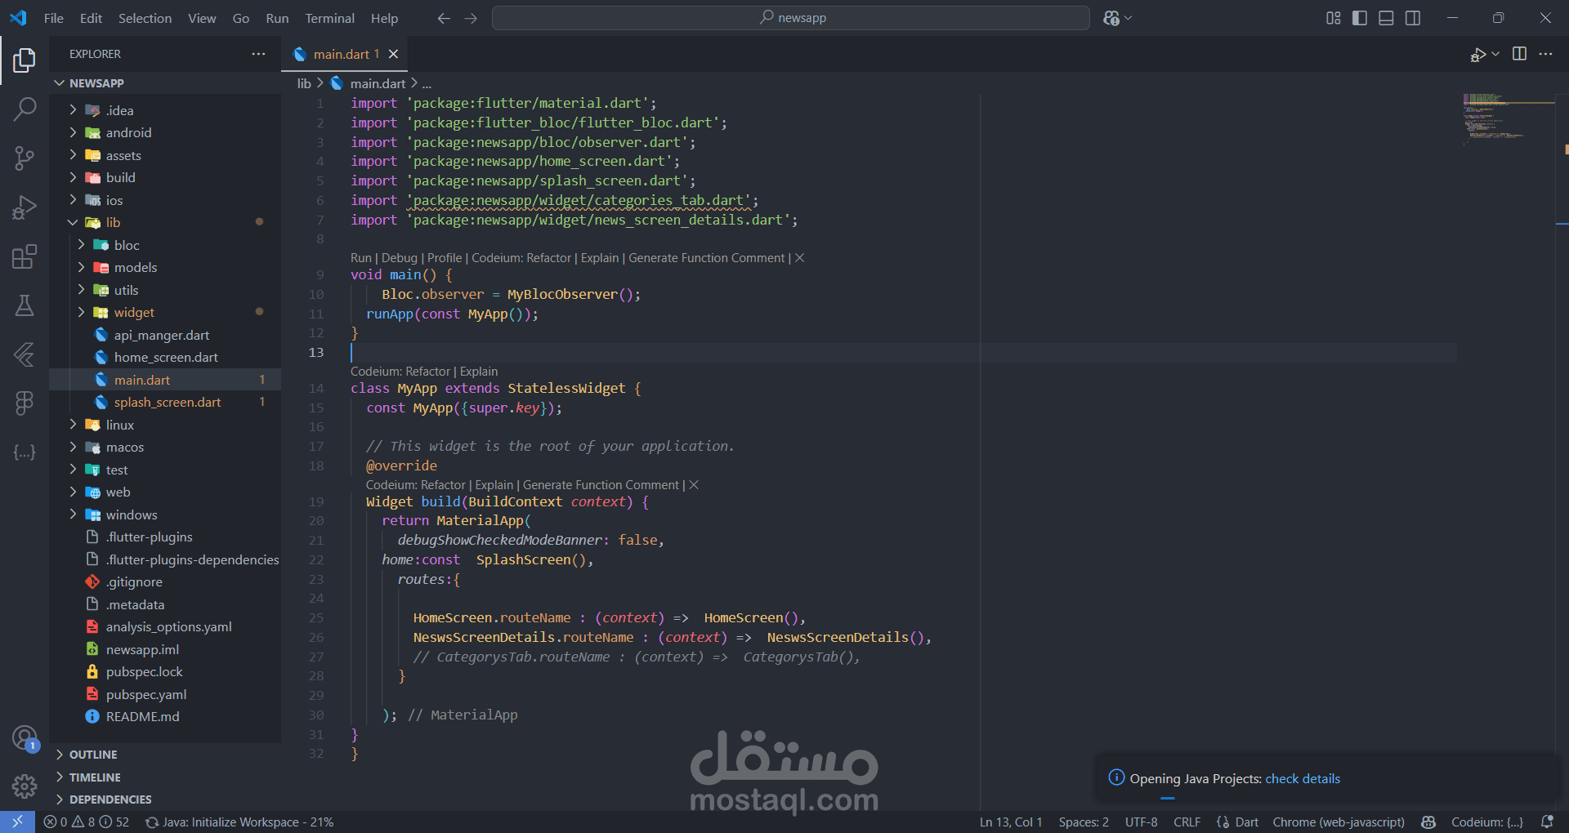Open the Flutter sidebar icon

(x=25, y=354)
